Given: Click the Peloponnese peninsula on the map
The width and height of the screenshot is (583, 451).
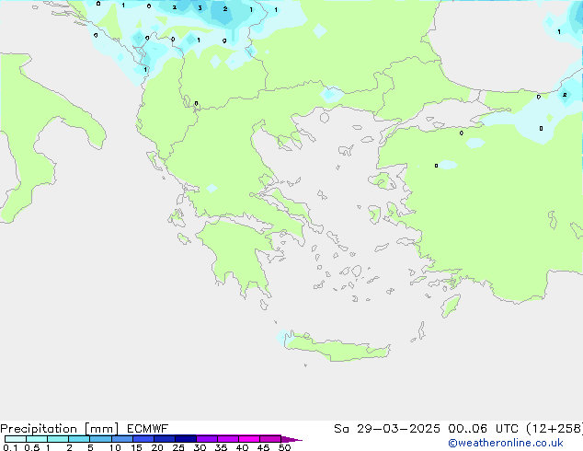Looking at the screenshot, I should [238, 253].
